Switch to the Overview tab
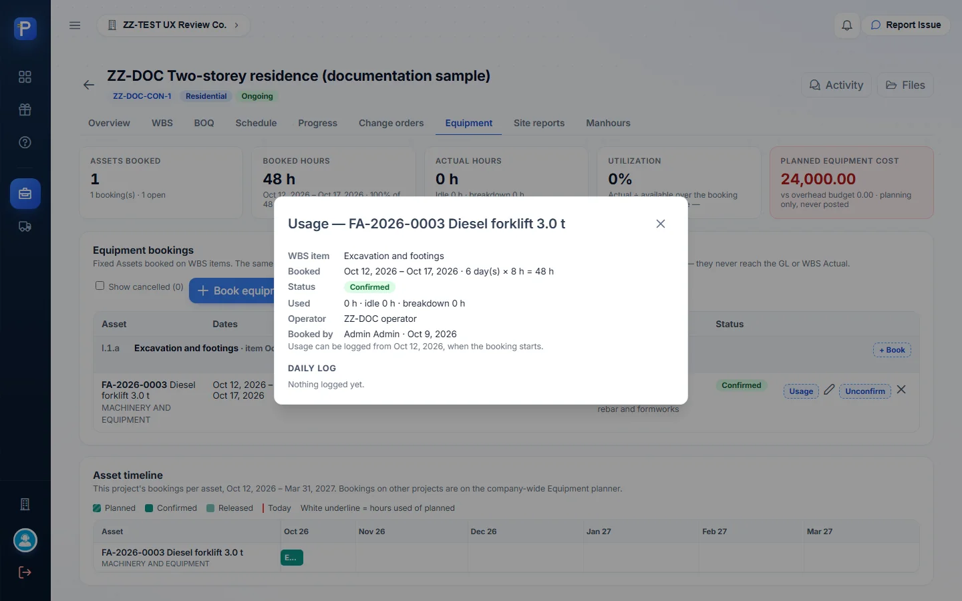 pos(109,123)
